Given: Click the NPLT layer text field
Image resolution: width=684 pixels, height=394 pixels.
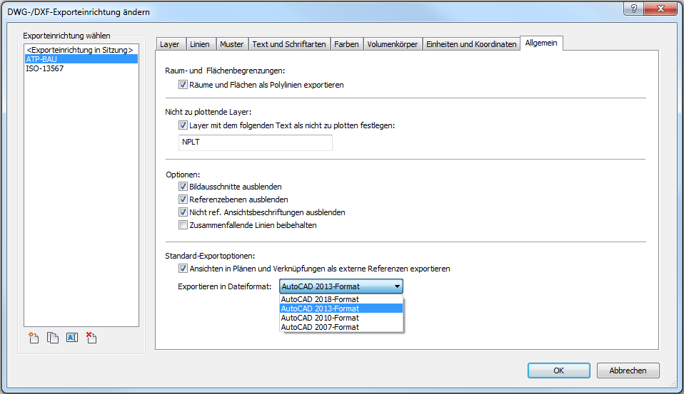Looking at the screenshot, I should pos(255,143).
